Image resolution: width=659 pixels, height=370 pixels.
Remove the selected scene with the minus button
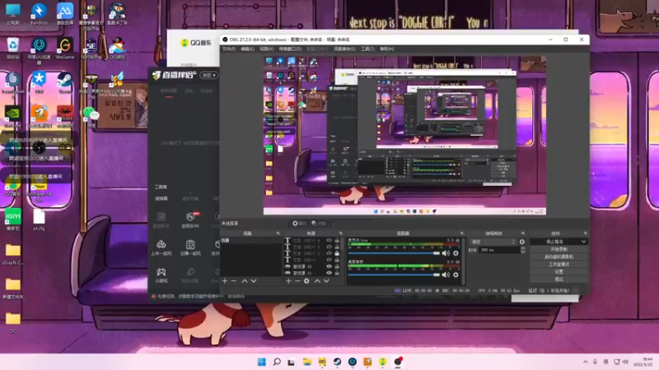pos(234,280)
